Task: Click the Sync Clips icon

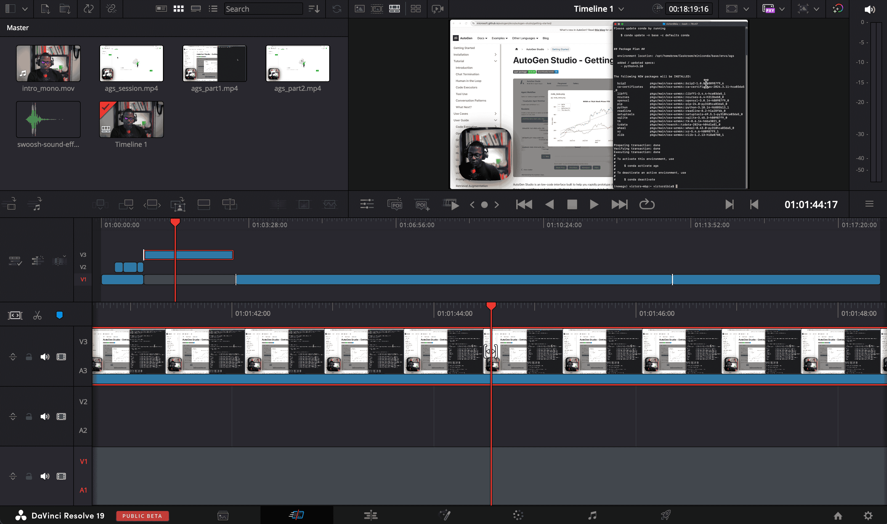Action: point(88,9)
